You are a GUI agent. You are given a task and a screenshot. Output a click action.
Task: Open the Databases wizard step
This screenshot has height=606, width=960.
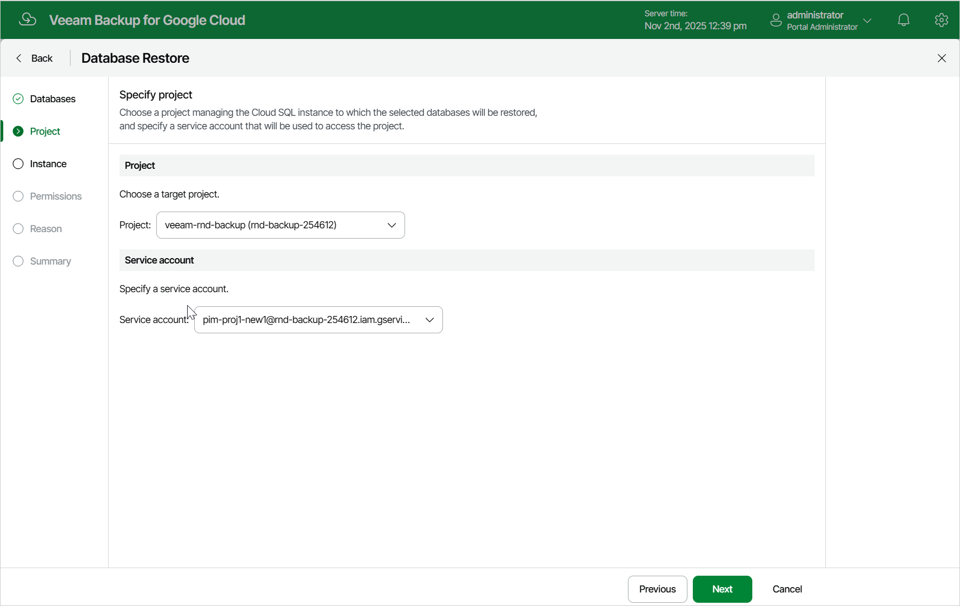[x=53, y=99]
